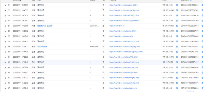203x92 pixels.
Task: Select visit time 2020/01/01 18:36:55
Action: click(x=21, y=26)
